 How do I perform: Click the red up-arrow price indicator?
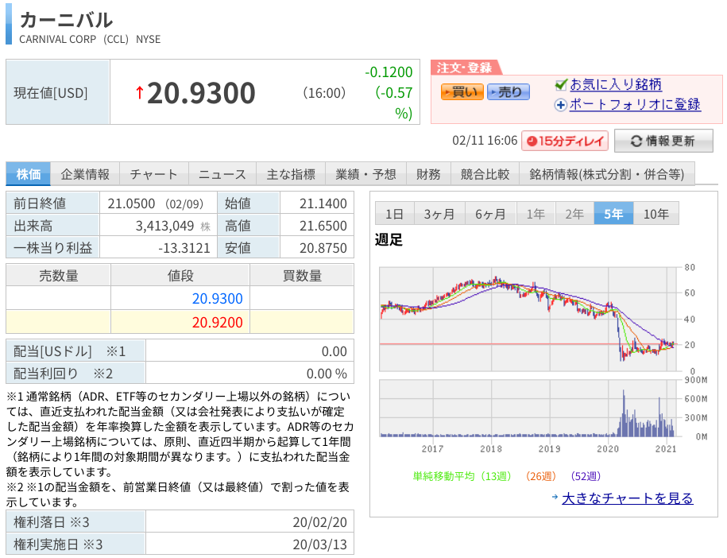(x=140, y=93)
